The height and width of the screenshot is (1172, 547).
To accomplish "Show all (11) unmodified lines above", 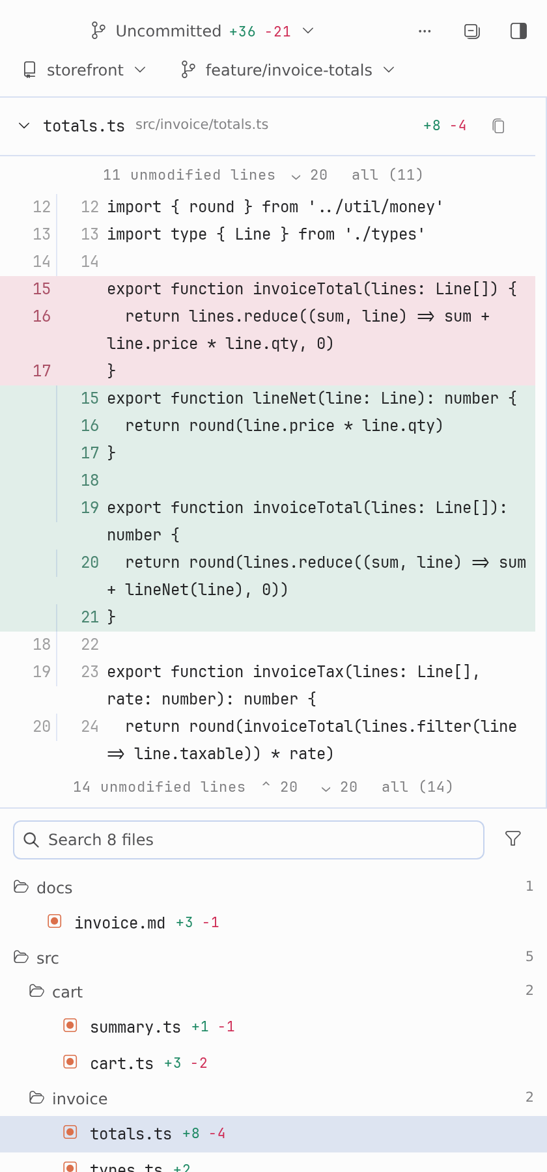I will click(387, 174).
